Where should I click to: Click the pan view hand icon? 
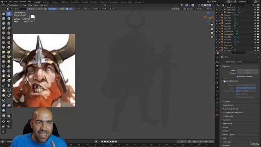point(212,29)
